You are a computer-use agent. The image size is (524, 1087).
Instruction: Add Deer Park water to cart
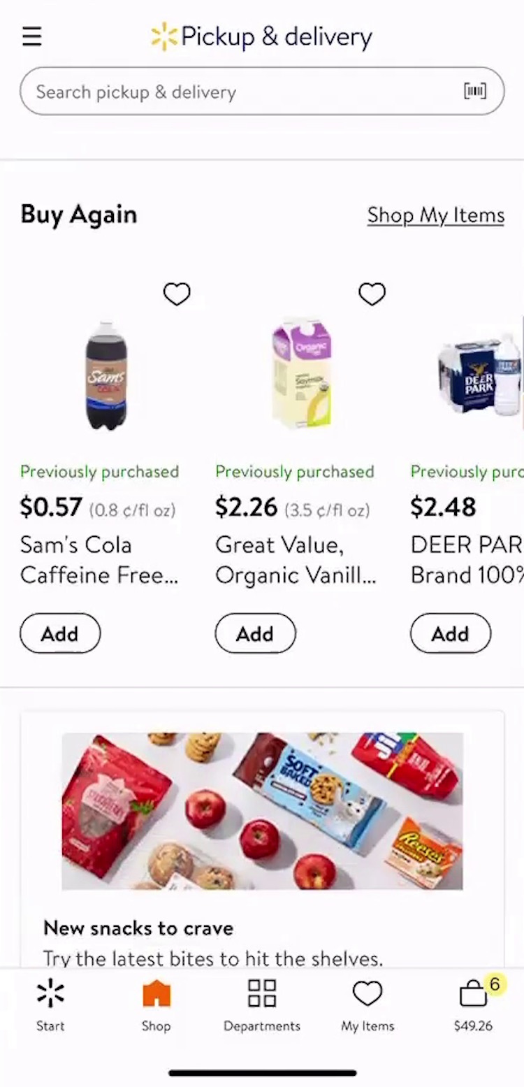pos(450,633)
